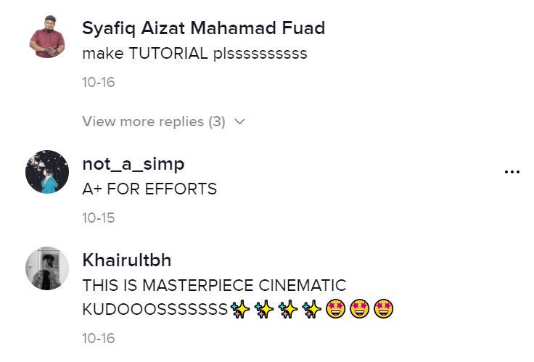Open Khairultbh's black-and-white avatar
This screenshot has height=362, width=534.
pyautogui.click(x=47, y=268)
